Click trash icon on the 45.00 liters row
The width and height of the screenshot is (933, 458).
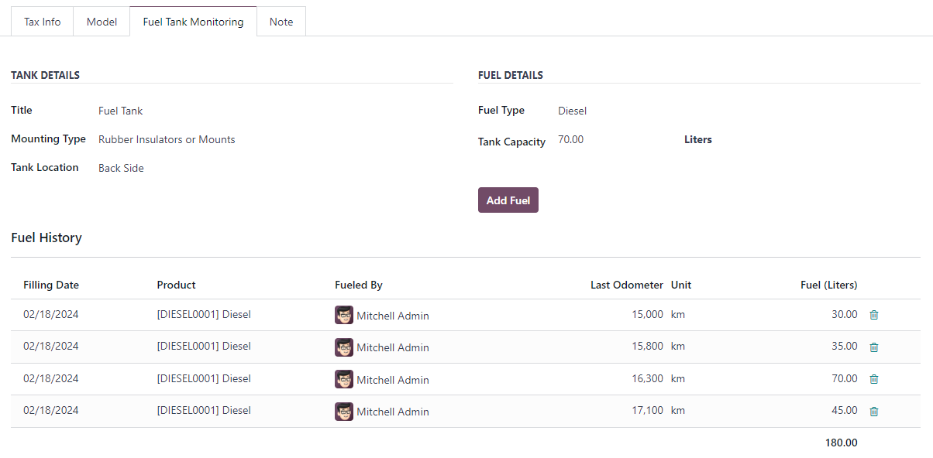[874, 412]
